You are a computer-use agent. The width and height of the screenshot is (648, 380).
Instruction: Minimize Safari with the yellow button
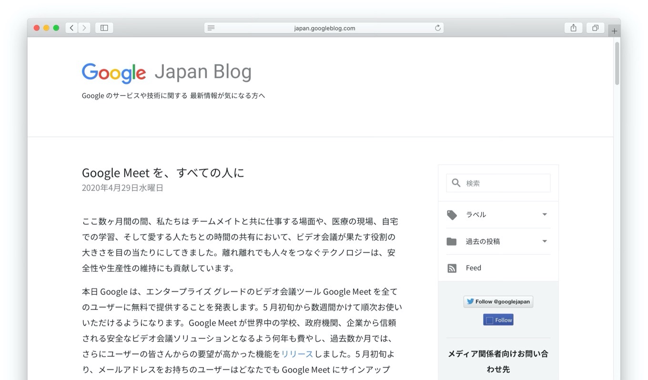coord(46,28)
